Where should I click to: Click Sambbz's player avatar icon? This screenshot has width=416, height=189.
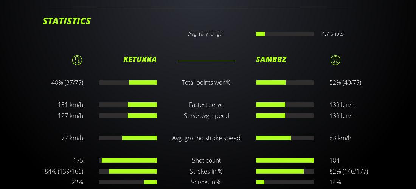tap(335, 60)
